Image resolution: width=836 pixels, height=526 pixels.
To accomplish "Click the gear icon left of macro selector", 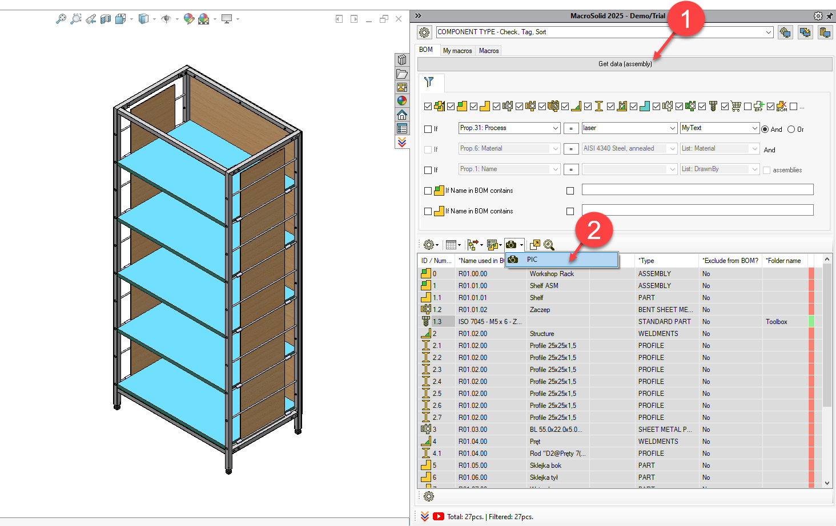I will (x=424, y=33).
